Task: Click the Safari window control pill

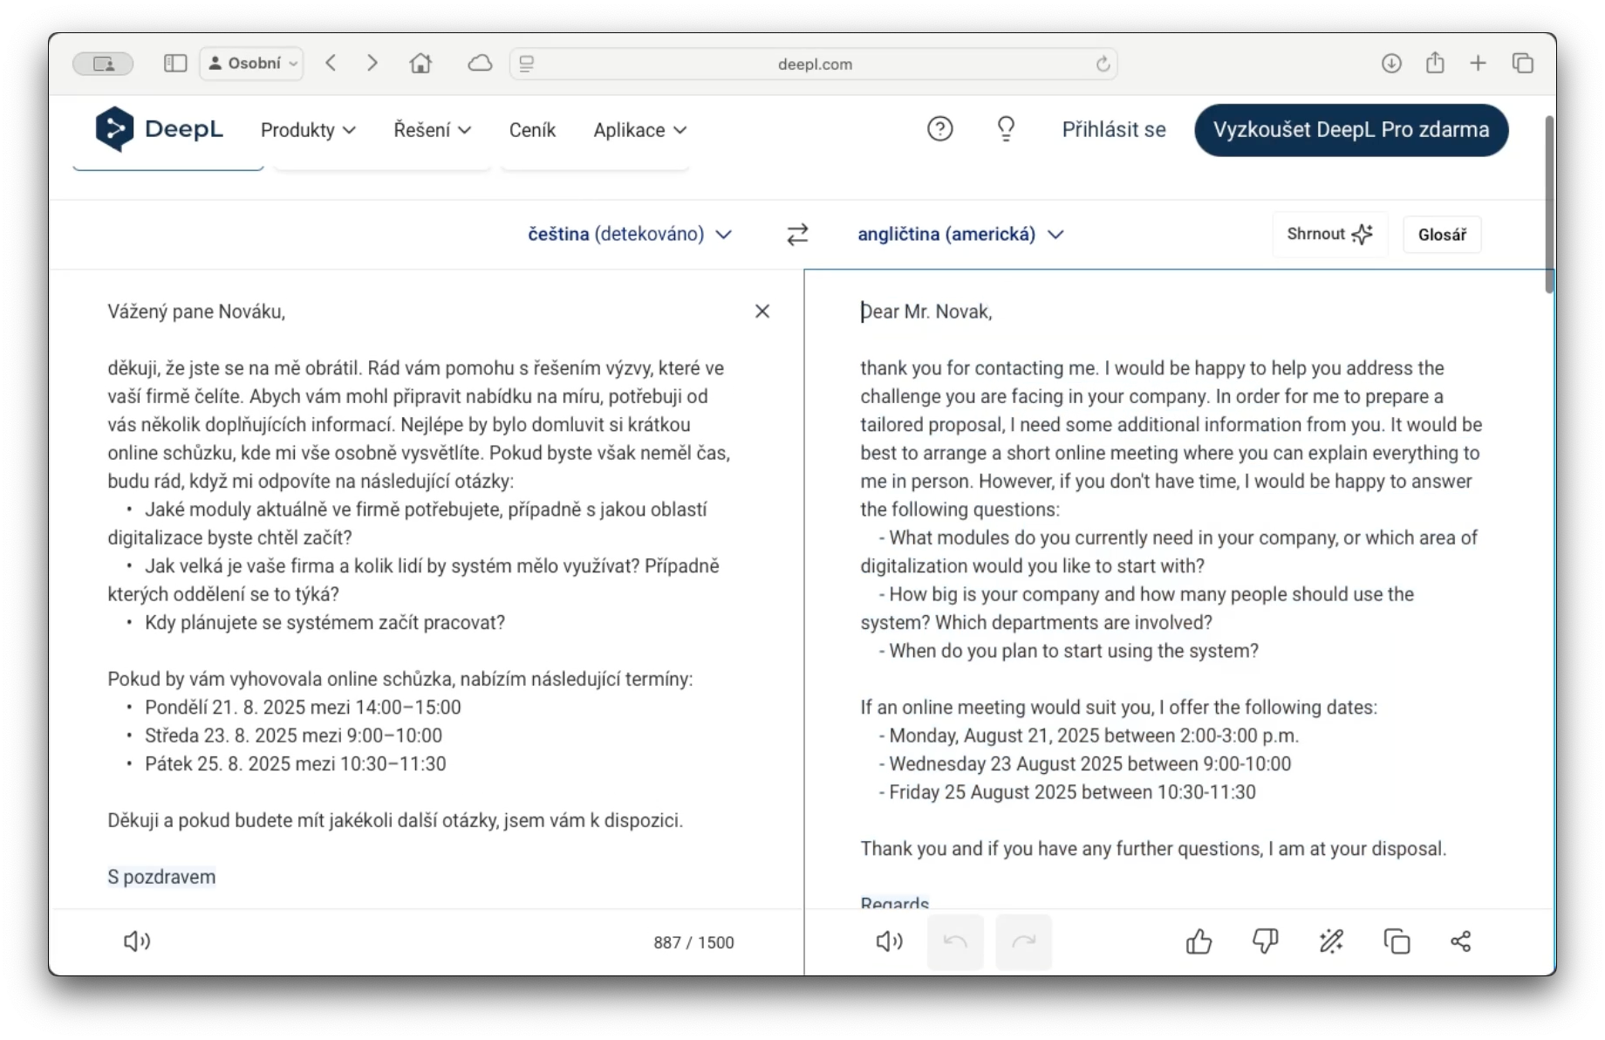Action: point(103,64)
